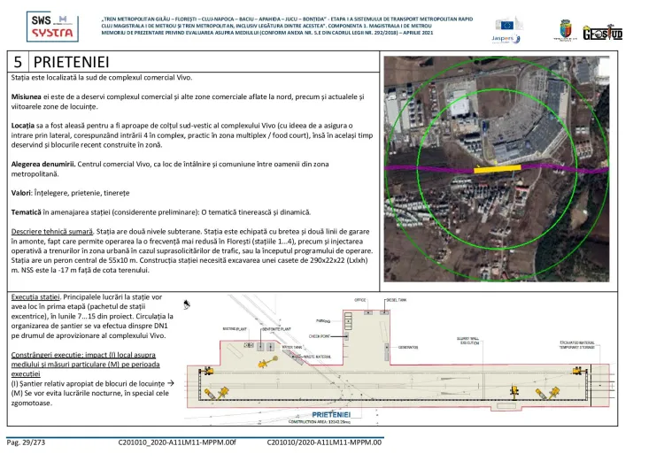Image resolution: width=664 pixels, height=469 pixels.
Task: Click the Generator symbol on site plan
Action: 407,347
